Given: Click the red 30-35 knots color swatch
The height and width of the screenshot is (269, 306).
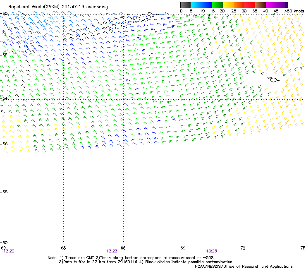Looking at the screenshot, I should (250, 5).
